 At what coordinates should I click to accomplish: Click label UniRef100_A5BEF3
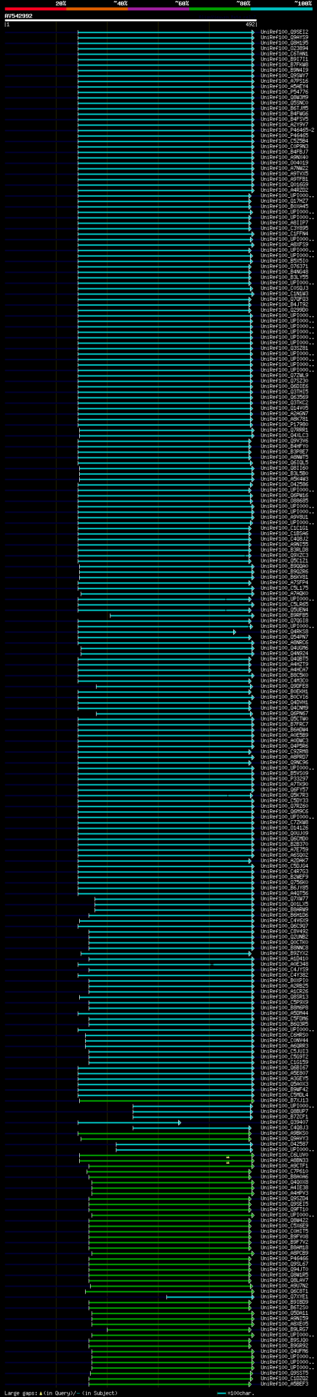[x=284, y=1384]
